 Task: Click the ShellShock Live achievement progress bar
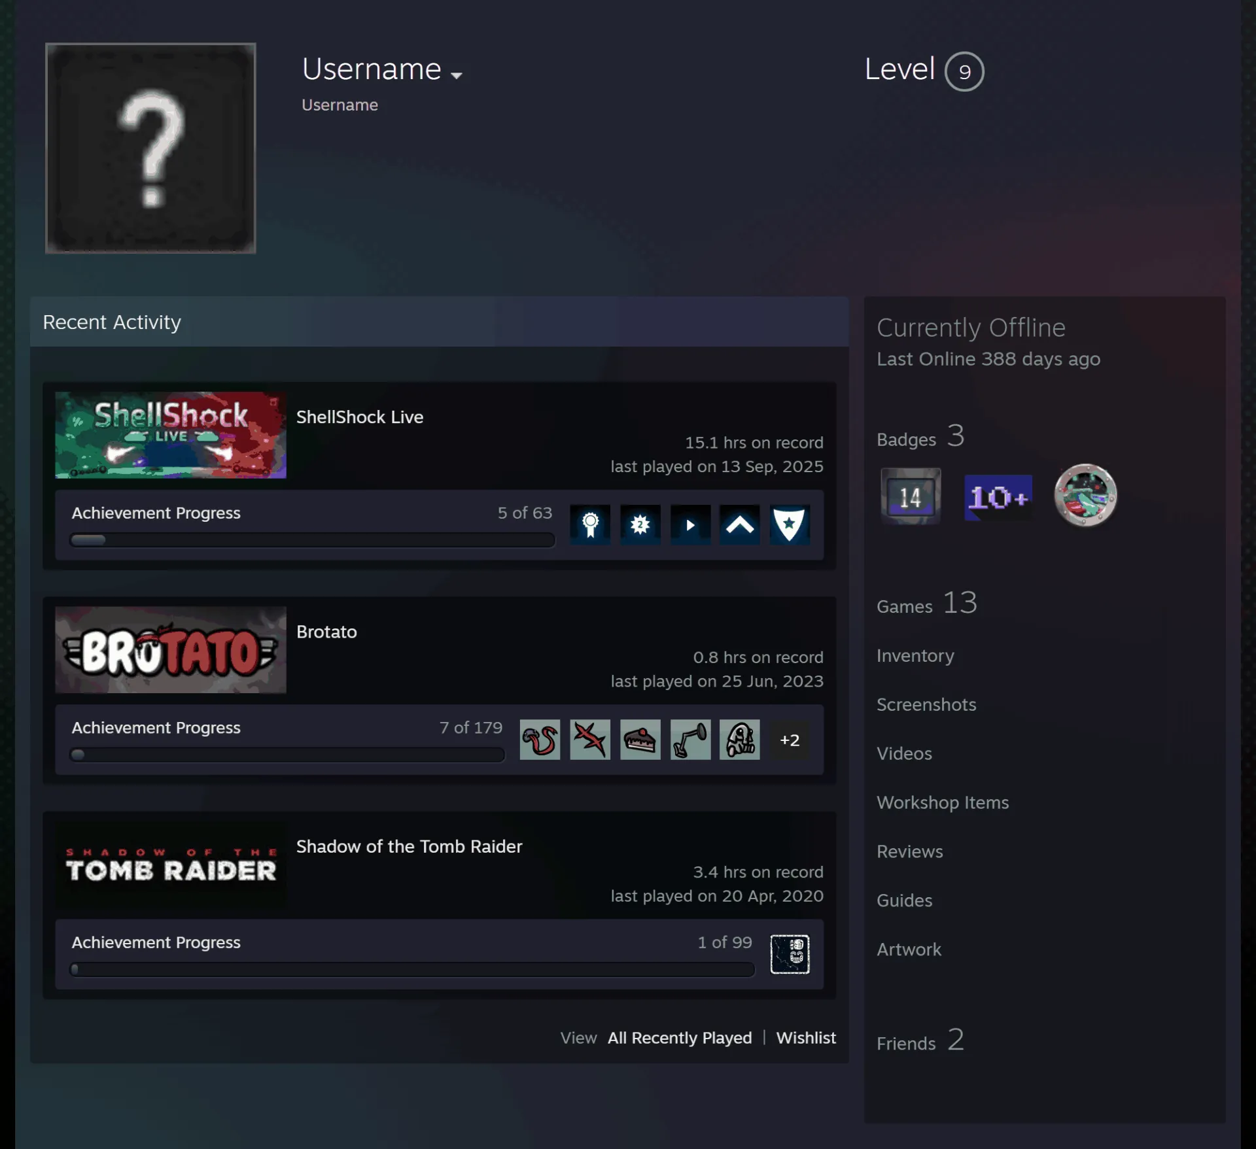pos(313,540)
